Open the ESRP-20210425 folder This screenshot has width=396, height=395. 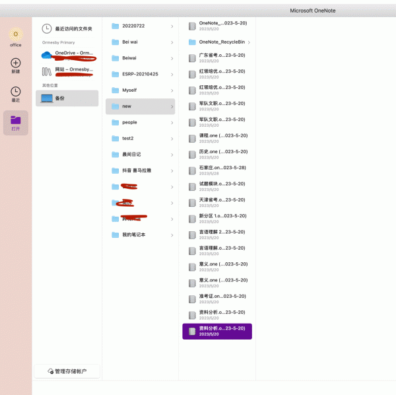[x=140, y=74]
